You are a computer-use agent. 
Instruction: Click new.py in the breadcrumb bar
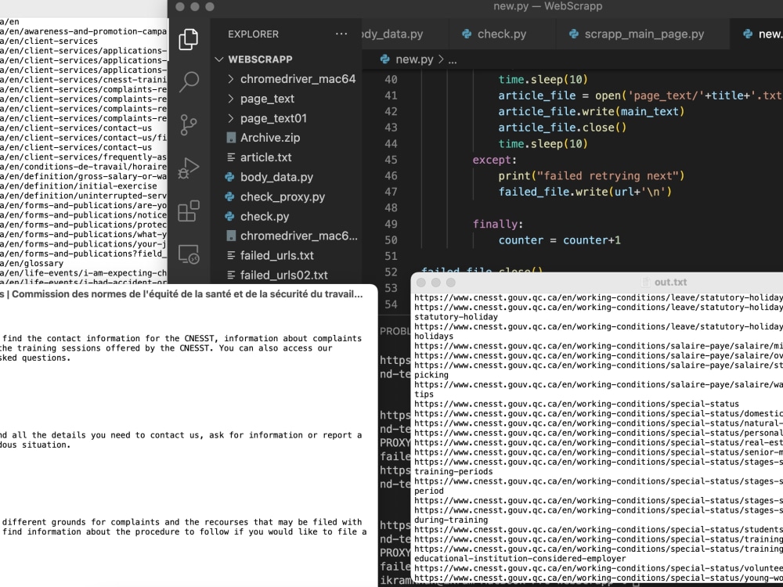[x=414, y=59]
